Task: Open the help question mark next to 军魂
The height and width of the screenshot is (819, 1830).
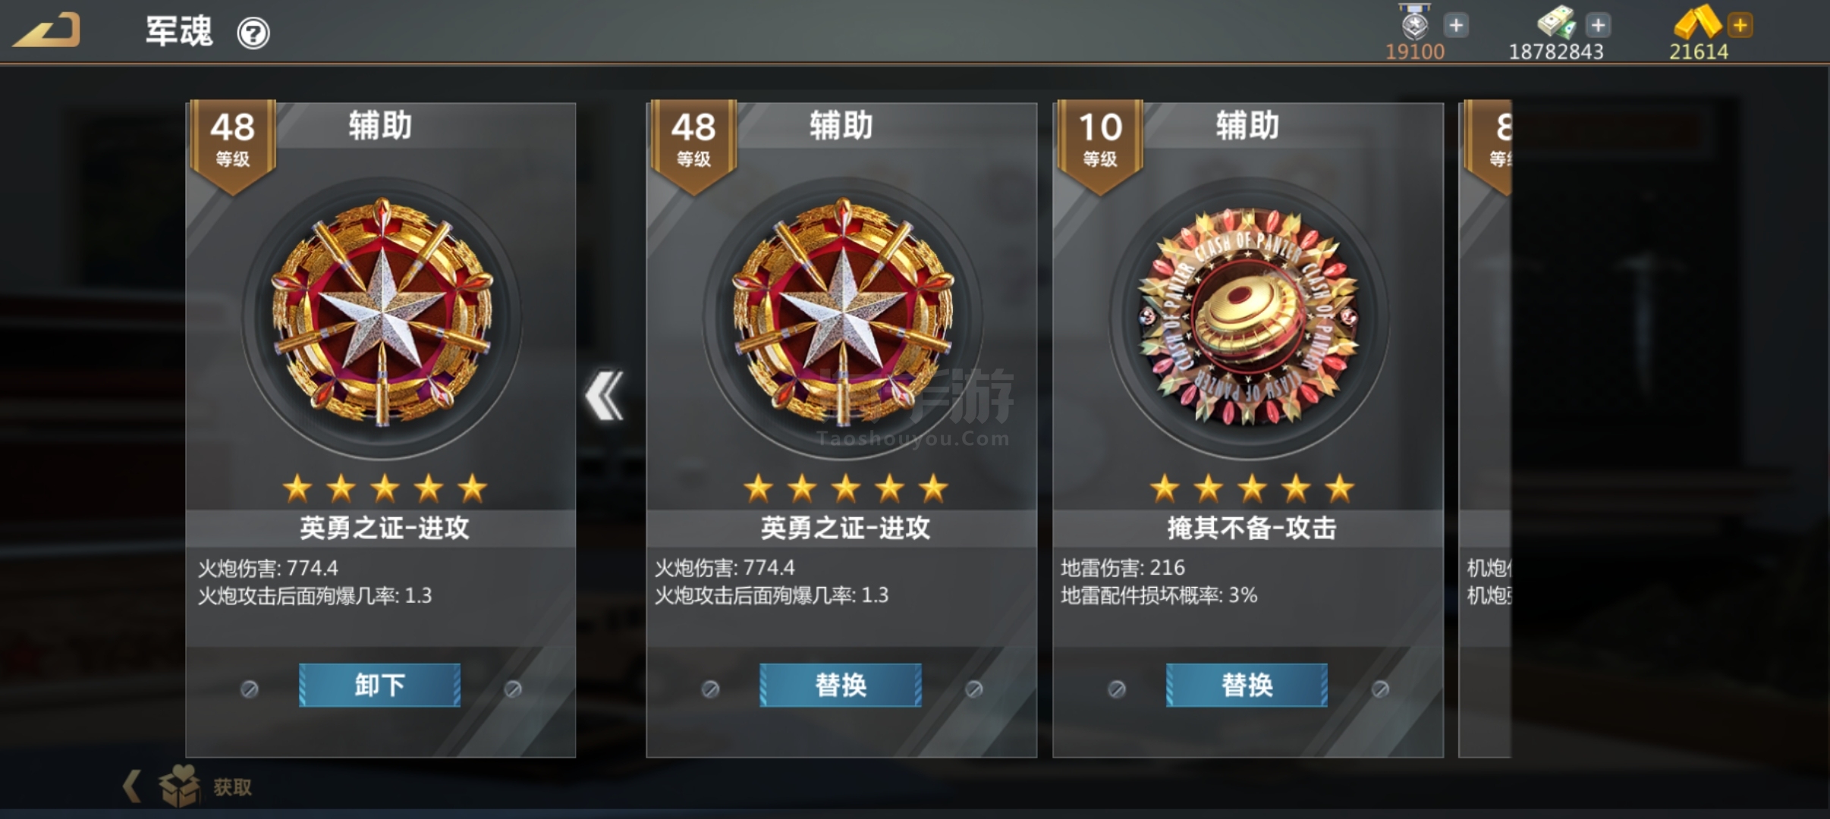Action: [x=253, y=33]
